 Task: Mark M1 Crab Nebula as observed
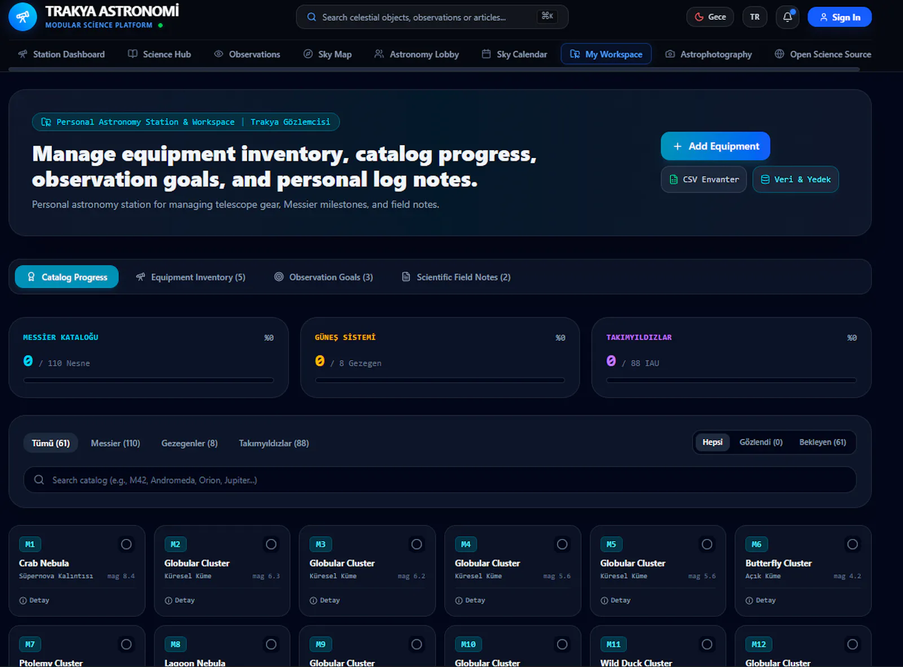pos(126,545)
